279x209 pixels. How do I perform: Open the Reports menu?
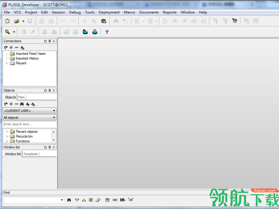point(170,12)
